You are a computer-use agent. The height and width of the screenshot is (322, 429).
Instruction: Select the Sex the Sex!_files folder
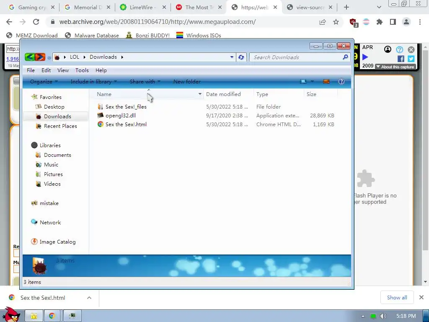coord(126,107)
